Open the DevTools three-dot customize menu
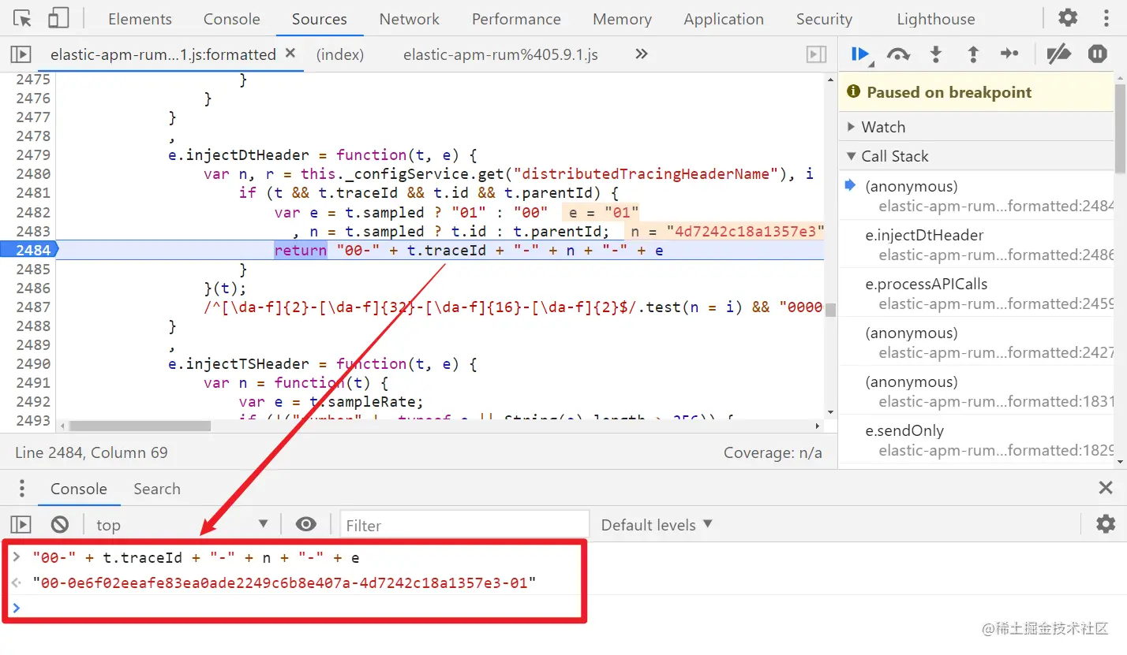This screenshot has height=655, width=1127. click(1105, 17)
